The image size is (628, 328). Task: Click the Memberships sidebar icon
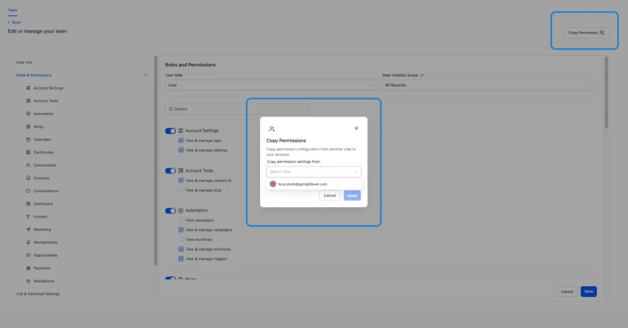coord(28,242)
